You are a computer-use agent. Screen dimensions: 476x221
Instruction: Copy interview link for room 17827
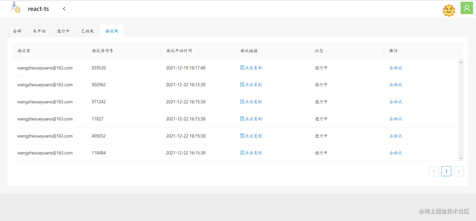point(251,119)
